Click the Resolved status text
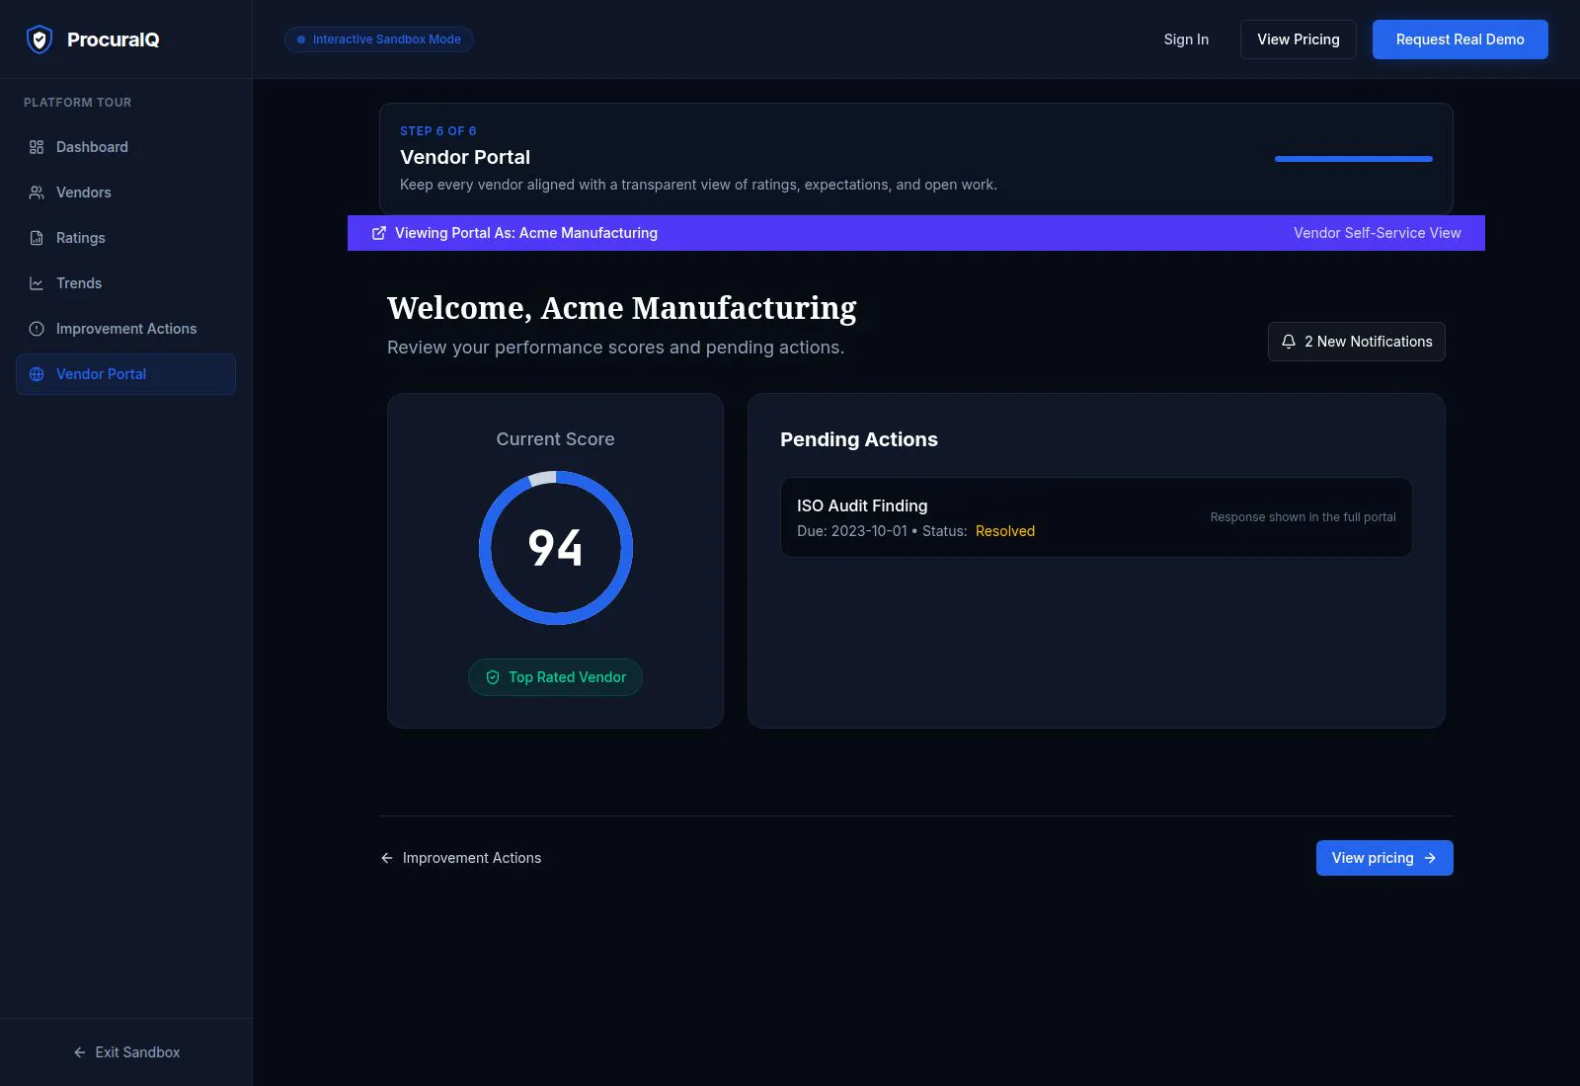The width and height of the screenshot is (1580, 1086). (x=1005, y=531)
